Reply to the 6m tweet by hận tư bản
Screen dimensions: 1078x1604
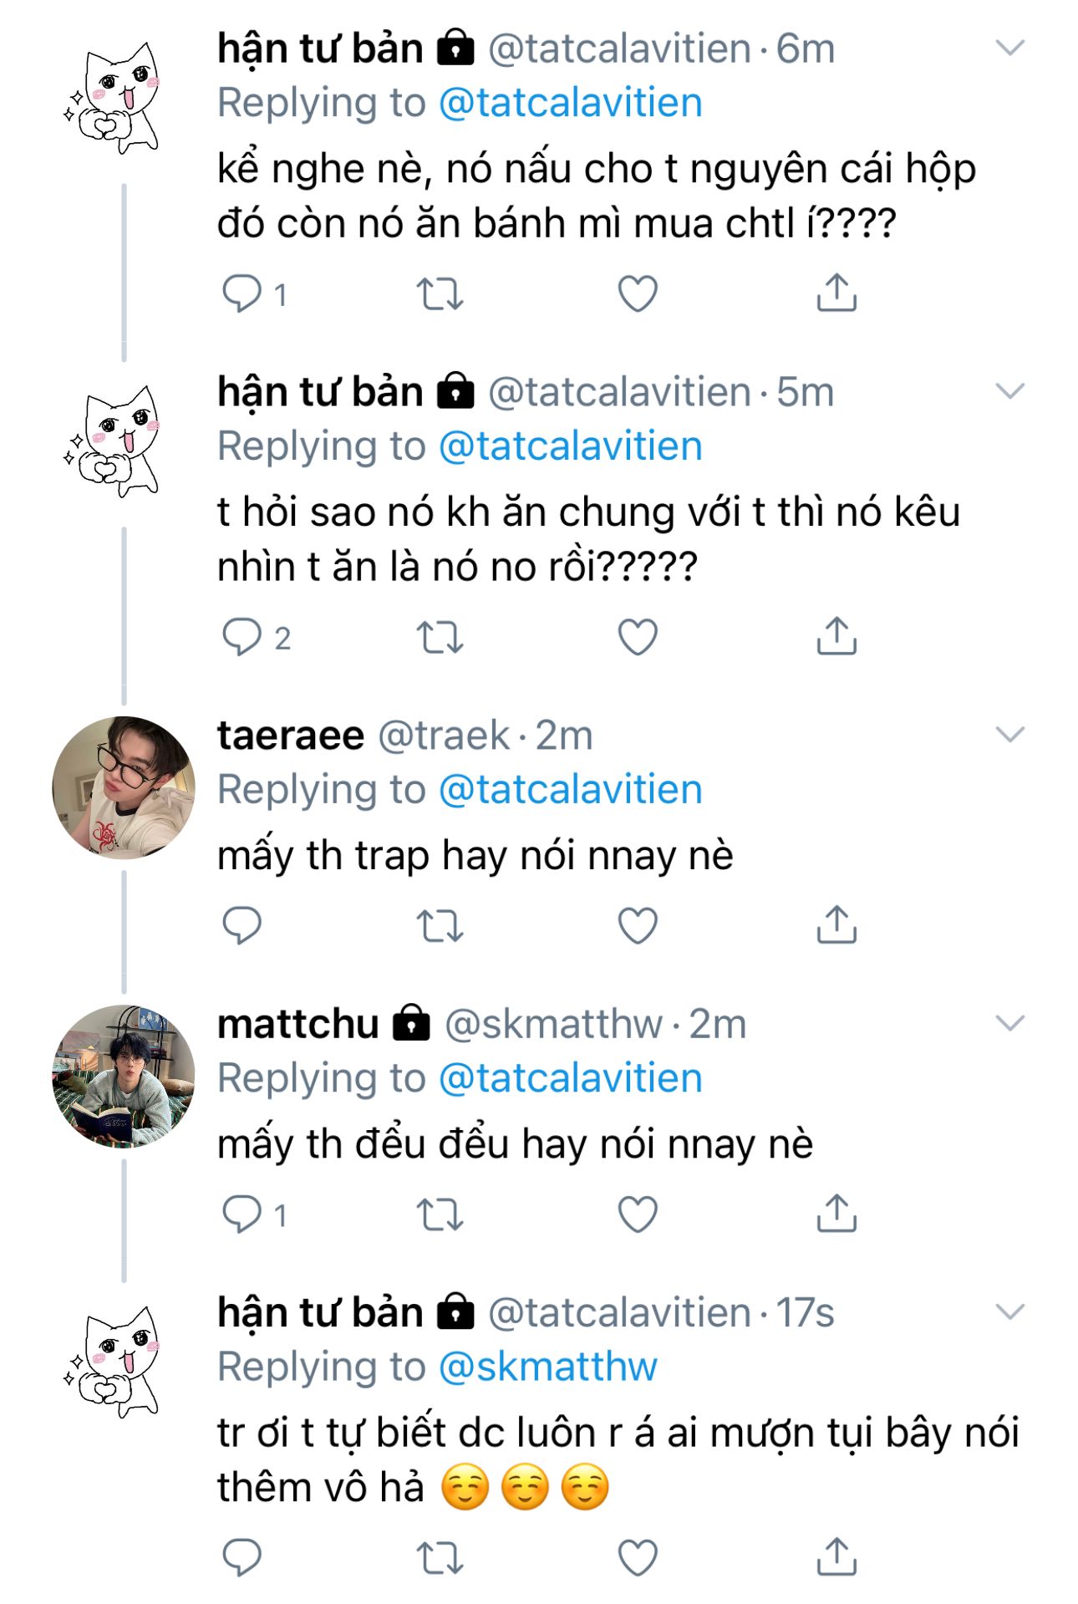pyautogui.click(x=242, y=293)
